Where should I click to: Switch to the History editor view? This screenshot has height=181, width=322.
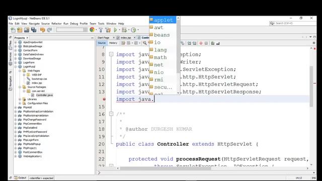113,43
